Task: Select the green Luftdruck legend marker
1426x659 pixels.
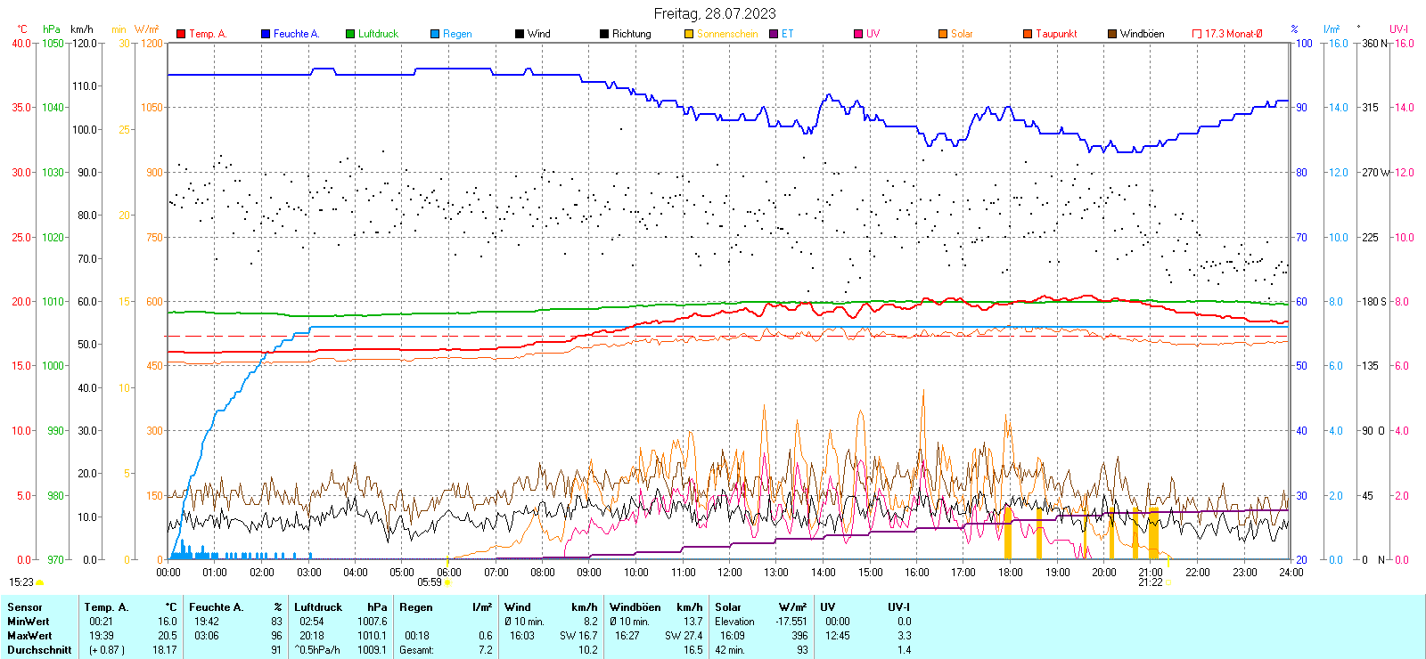Action: (350, 34)
